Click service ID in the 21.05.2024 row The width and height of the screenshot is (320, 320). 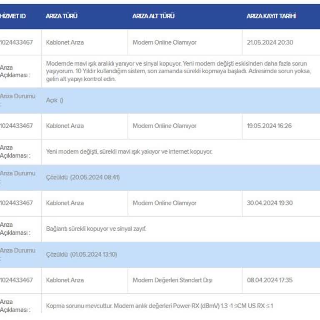click(x=16, y=42)
